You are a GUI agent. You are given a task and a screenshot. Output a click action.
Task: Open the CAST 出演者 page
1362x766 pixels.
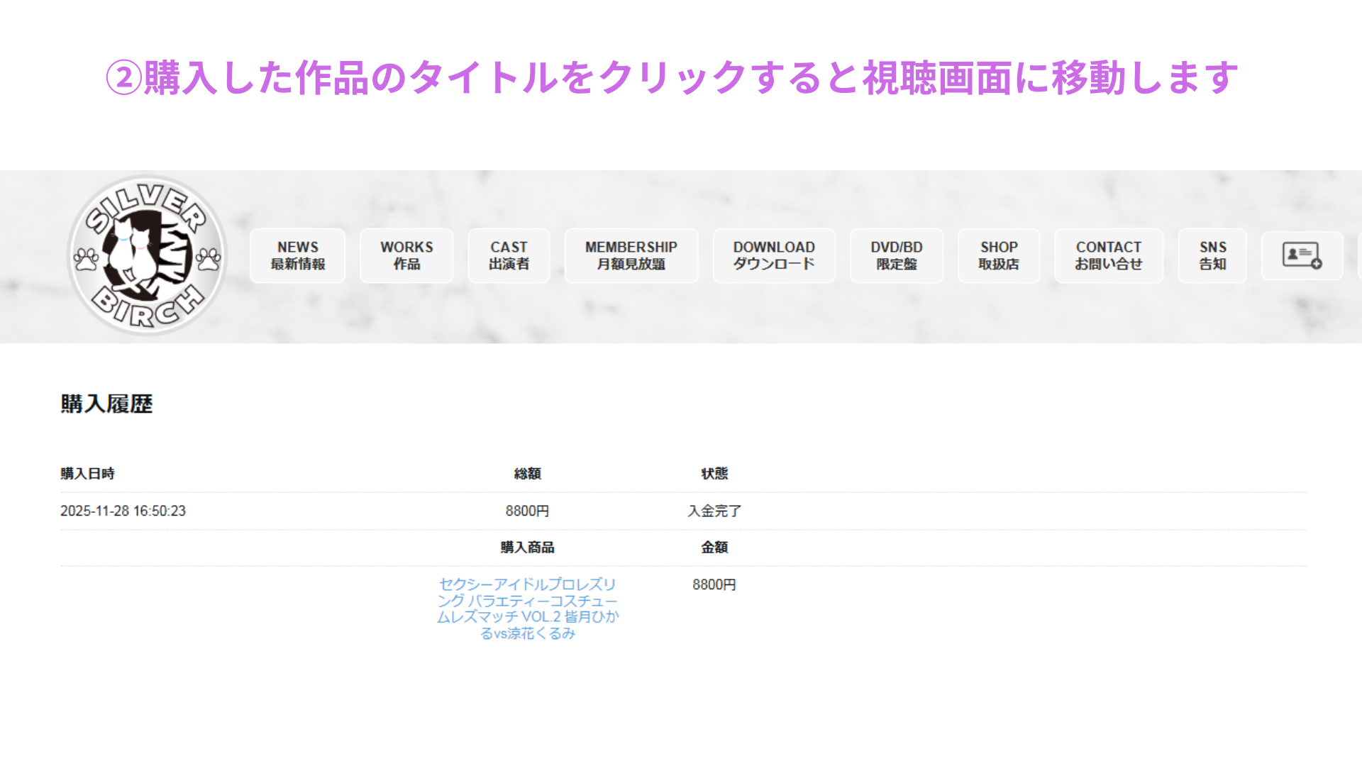point(509,255)
